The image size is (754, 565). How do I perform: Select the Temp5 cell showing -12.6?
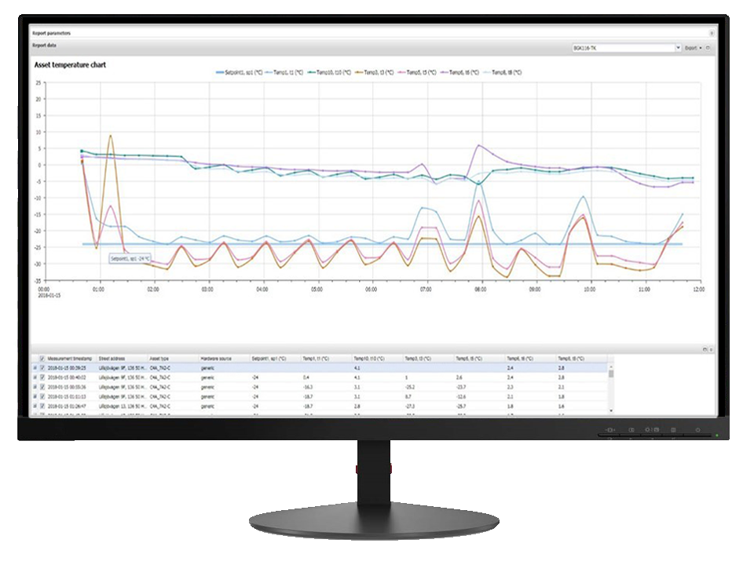461,397
